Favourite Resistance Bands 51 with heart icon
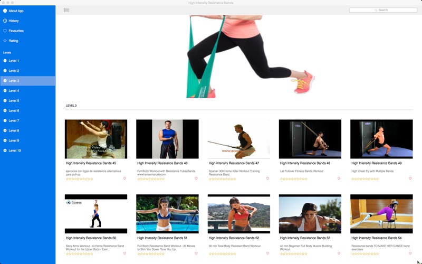The image size is (422, 264). [x=196, y=253]
